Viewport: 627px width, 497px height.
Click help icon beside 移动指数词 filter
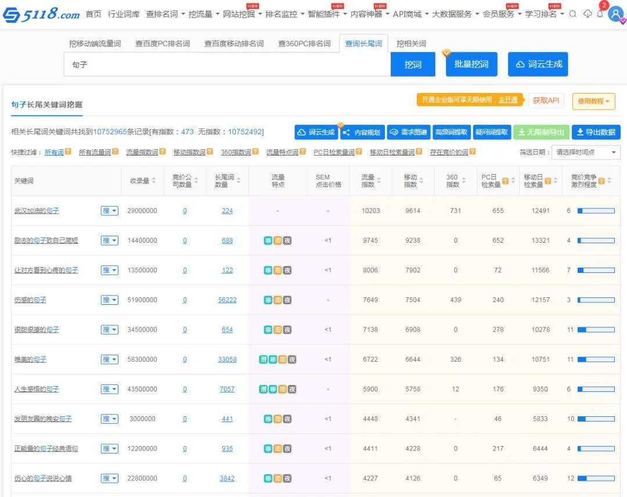tap(210, 152)
